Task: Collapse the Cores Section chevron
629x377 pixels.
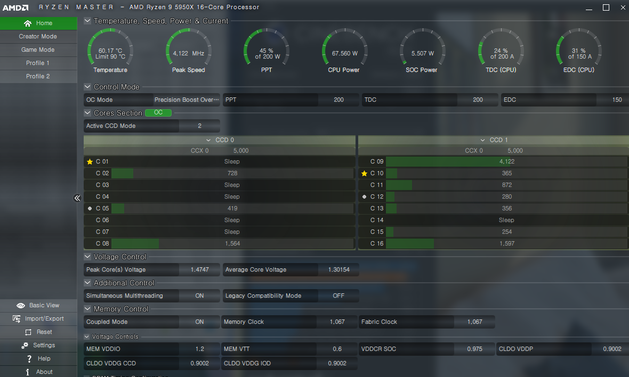Action: coord(87,112)
